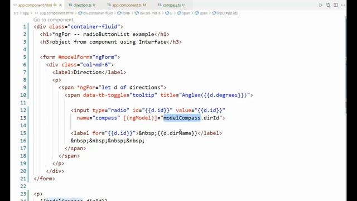
Task: Click closing </form> tag on line 21
Action: [x=45, y=179]
